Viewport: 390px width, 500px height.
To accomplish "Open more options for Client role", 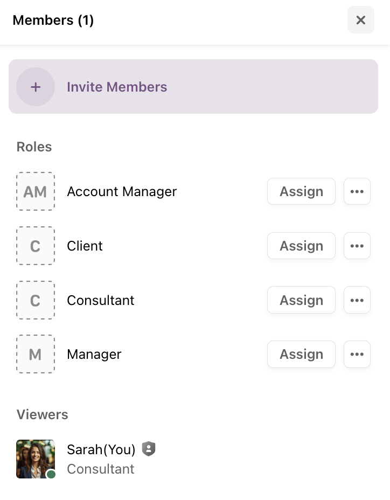I will 357,246.
